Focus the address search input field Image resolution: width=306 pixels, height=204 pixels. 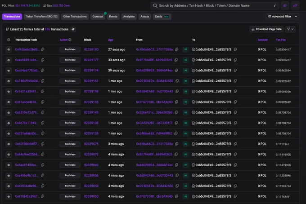pyautogui.click(x=215, y=6)
